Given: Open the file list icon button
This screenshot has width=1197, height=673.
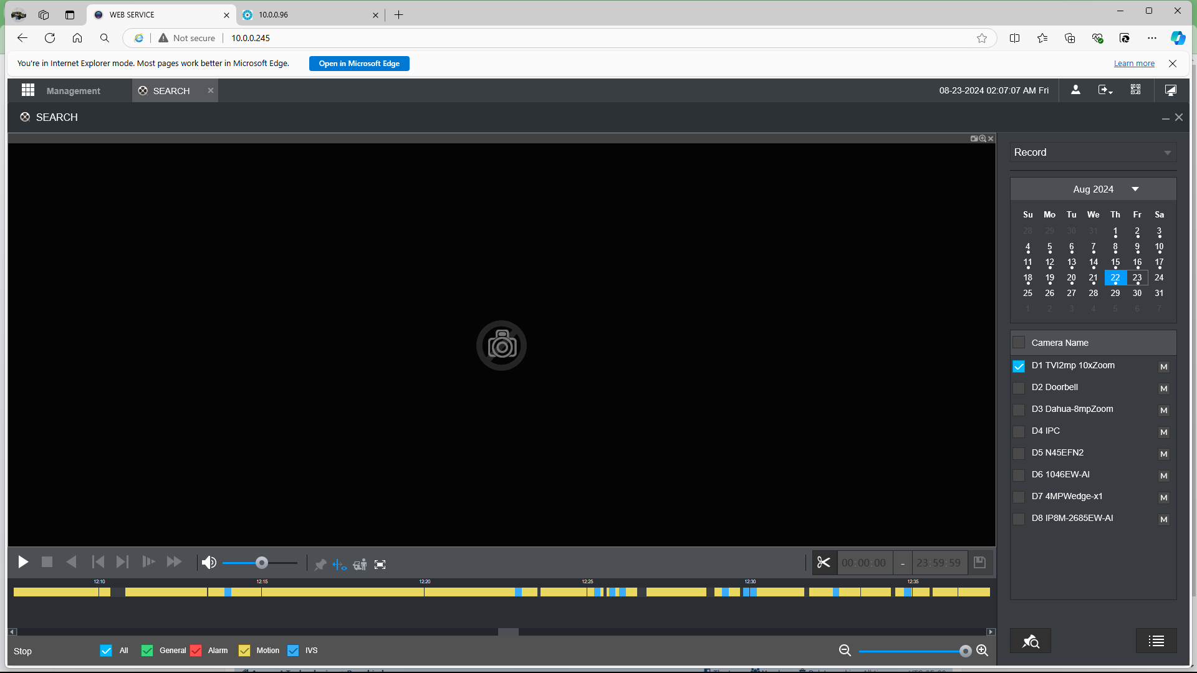Looking at the screenshot, I should 1156,641.
